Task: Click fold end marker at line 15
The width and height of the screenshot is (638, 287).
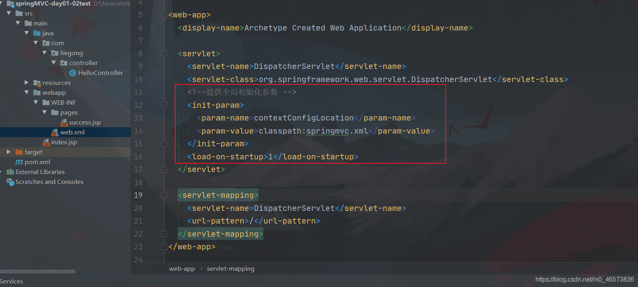Action: [x=164, y=143]
